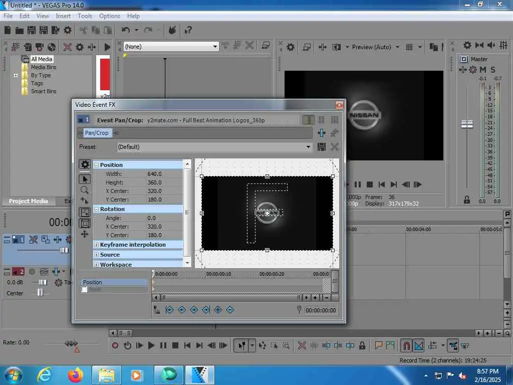513x385 pixels.
Task: Expand the By Type folder tree node
Action: click(x=16, y=75)
